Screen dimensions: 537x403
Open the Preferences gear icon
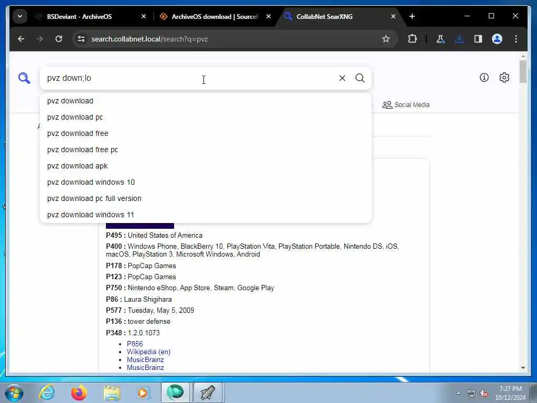tap(504, 78)
